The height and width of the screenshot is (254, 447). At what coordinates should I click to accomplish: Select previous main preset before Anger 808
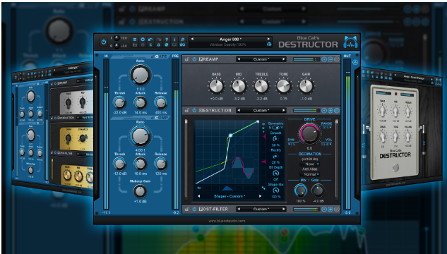pyautogui.click(x=192, y=40)
